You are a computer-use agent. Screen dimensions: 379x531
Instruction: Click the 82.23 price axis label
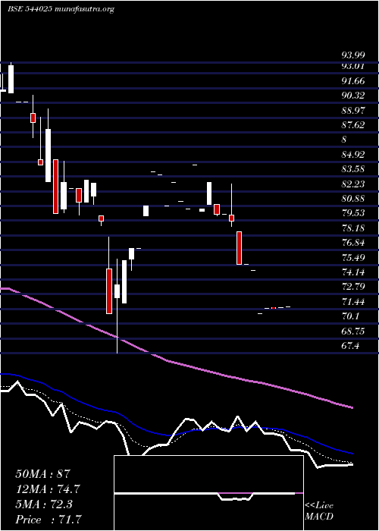(353, 184)
